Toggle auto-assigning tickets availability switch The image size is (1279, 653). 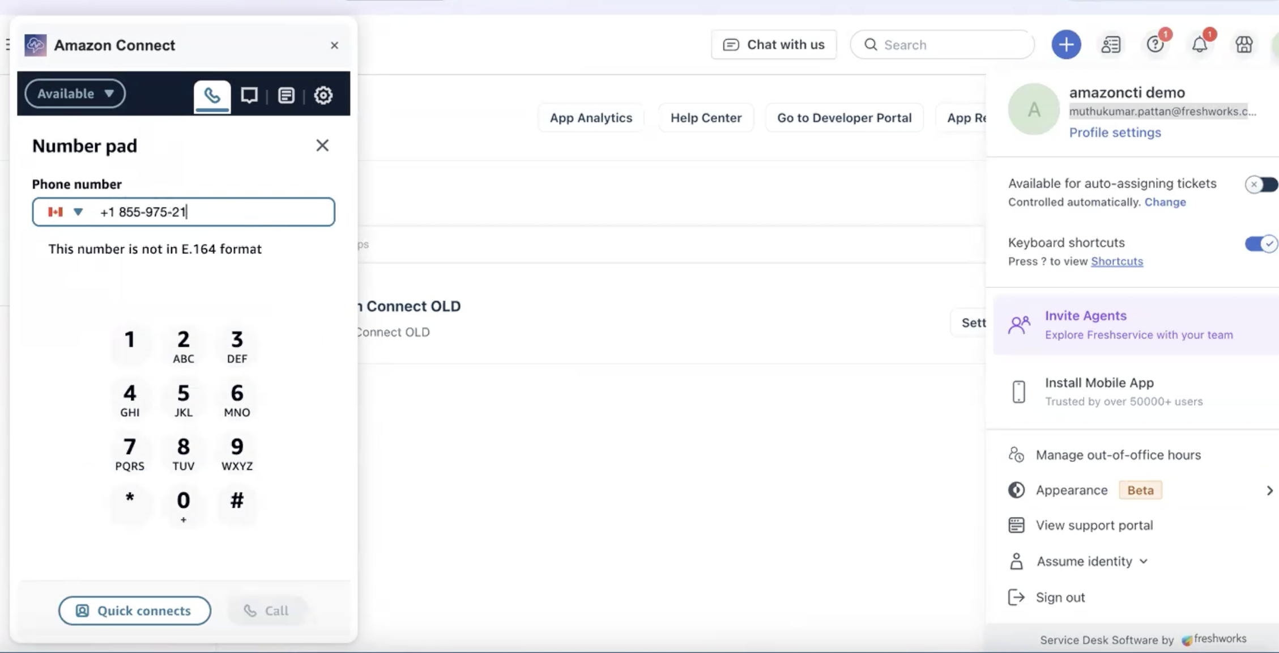point(1261,184)
